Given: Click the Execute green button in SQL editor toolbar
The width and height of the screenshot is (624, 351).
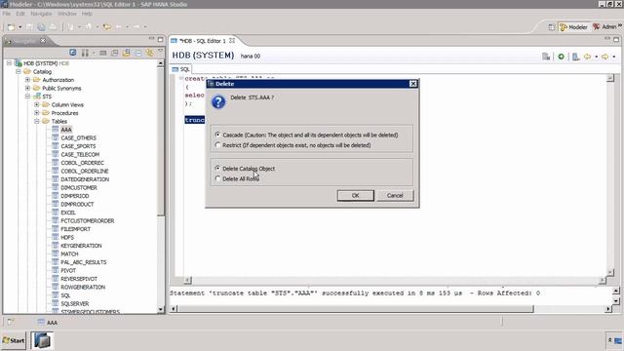Looking at the screenshot, I should pos(561,57).
